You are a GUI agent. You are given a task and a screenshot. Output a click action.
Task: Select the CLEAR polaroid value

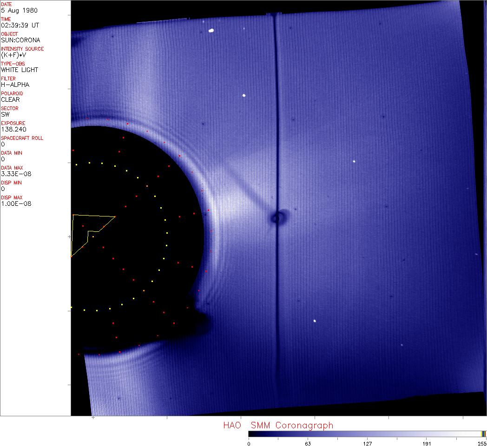(x=11, y=99)
